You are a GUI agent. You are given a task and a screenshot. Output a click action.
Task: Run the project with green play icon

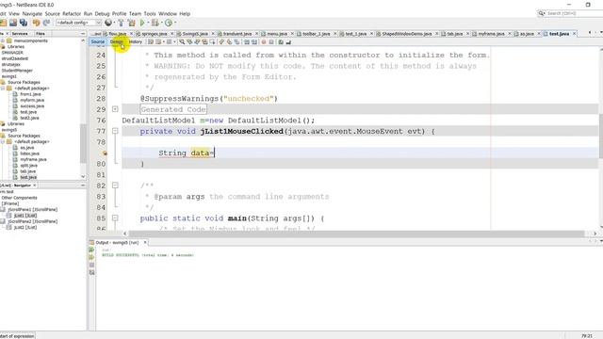(142, 23)
